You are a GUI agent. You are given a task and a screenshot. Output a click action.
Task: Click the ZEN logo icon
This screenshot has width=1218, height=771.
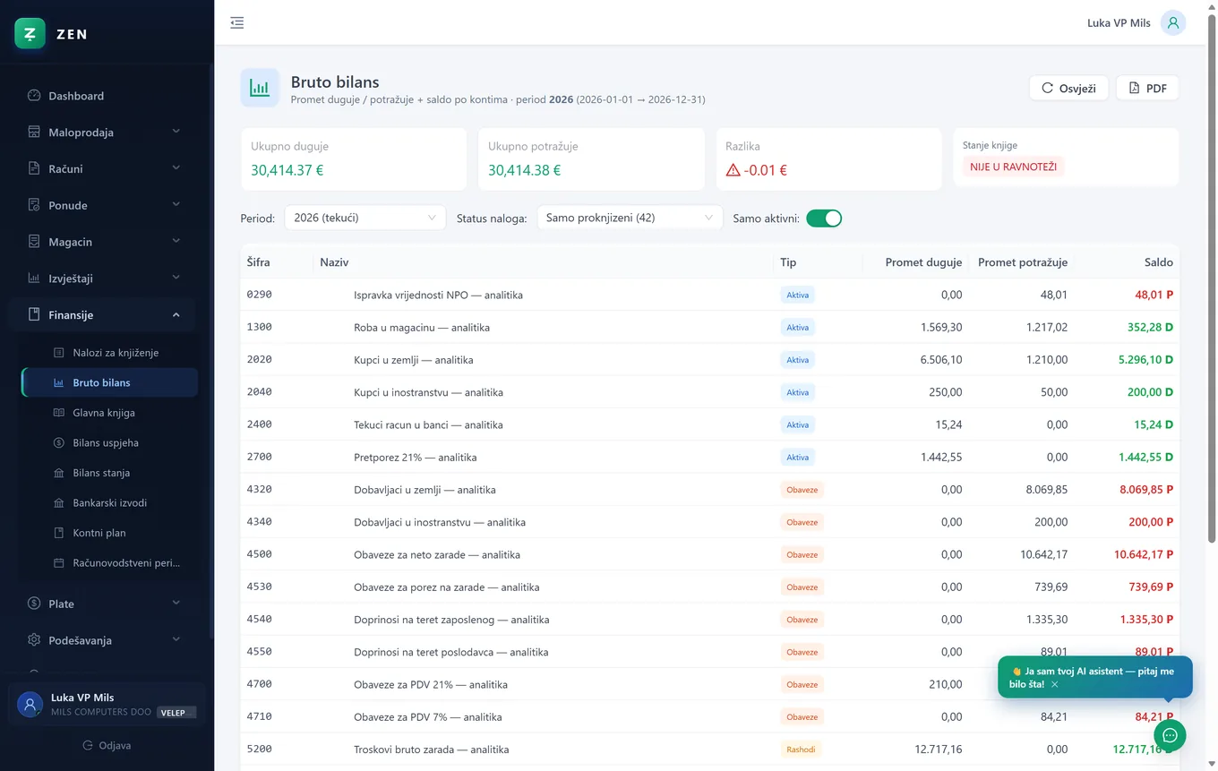pyautogui.click(x=30, y=34)
